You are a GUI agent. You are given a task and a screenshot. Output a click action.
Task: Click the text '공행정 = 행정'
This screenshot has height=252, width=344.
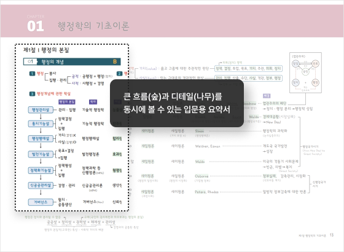point(93,76)
